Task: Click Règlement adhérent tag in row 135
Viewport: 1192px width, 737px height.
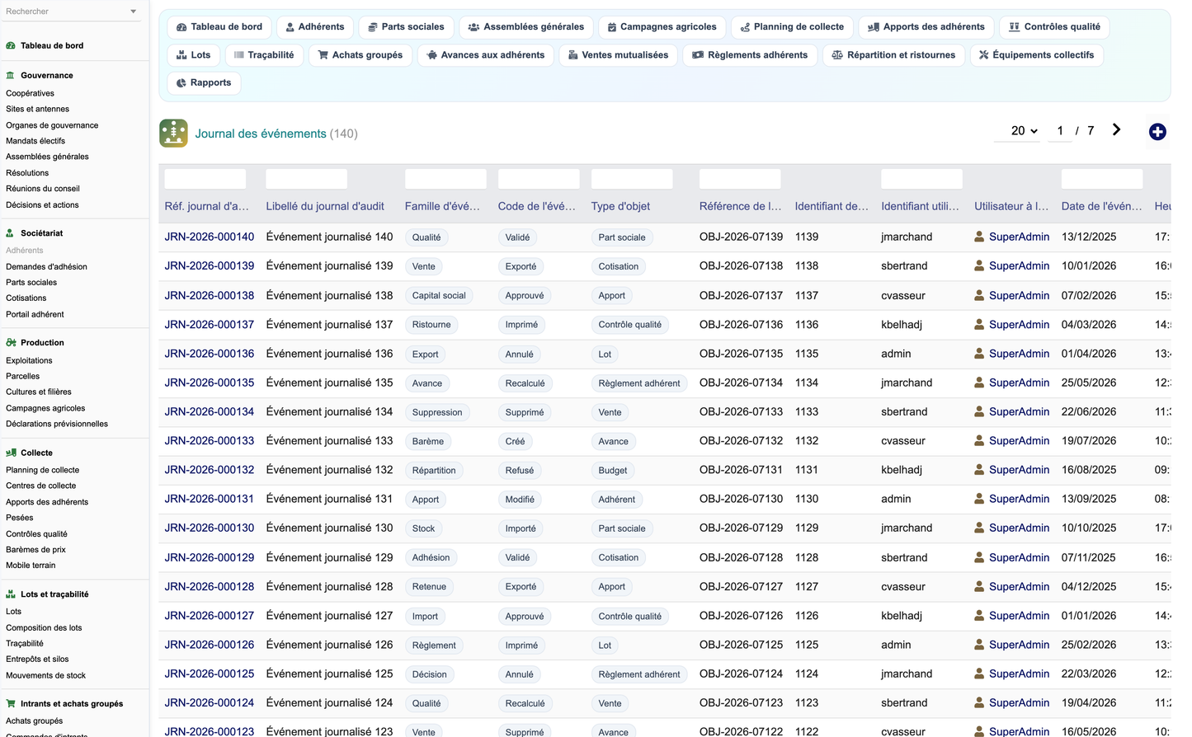Action: click(x=639, y=383)
